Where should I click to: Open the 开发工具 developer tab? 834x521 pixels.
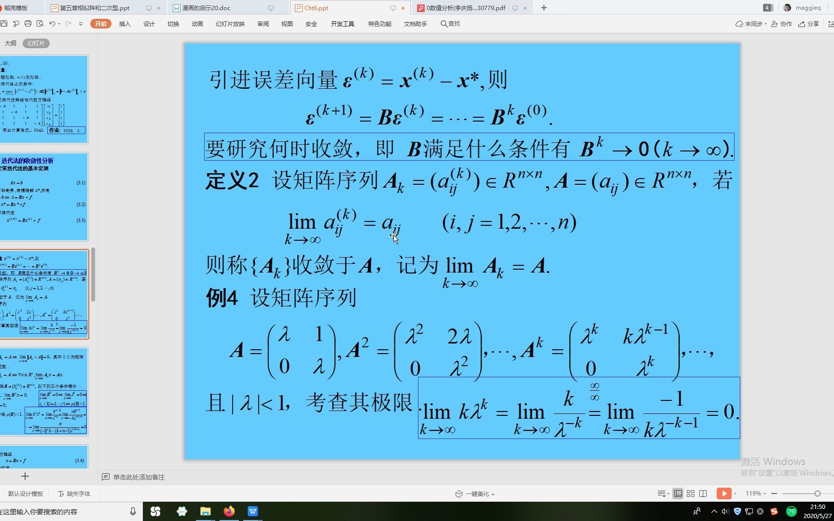click(x=343, y=24)
